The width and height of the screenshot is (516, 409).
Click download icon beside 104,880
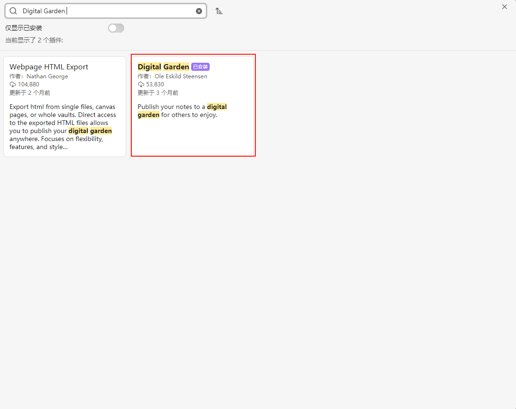point(13,84)
